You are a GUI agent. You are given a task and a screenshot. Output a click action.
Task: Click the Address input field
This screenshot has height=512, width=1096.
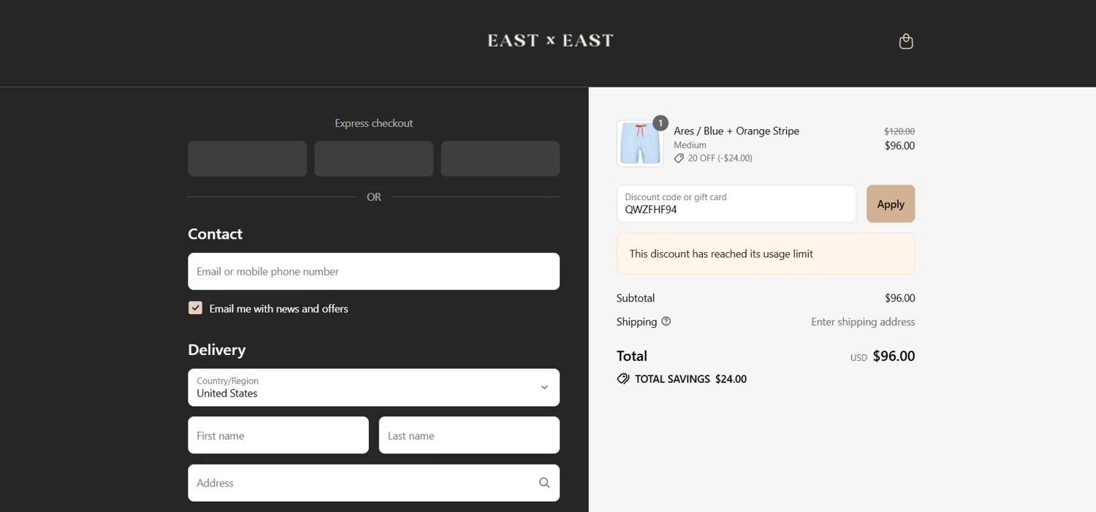(x=373, y=483)
